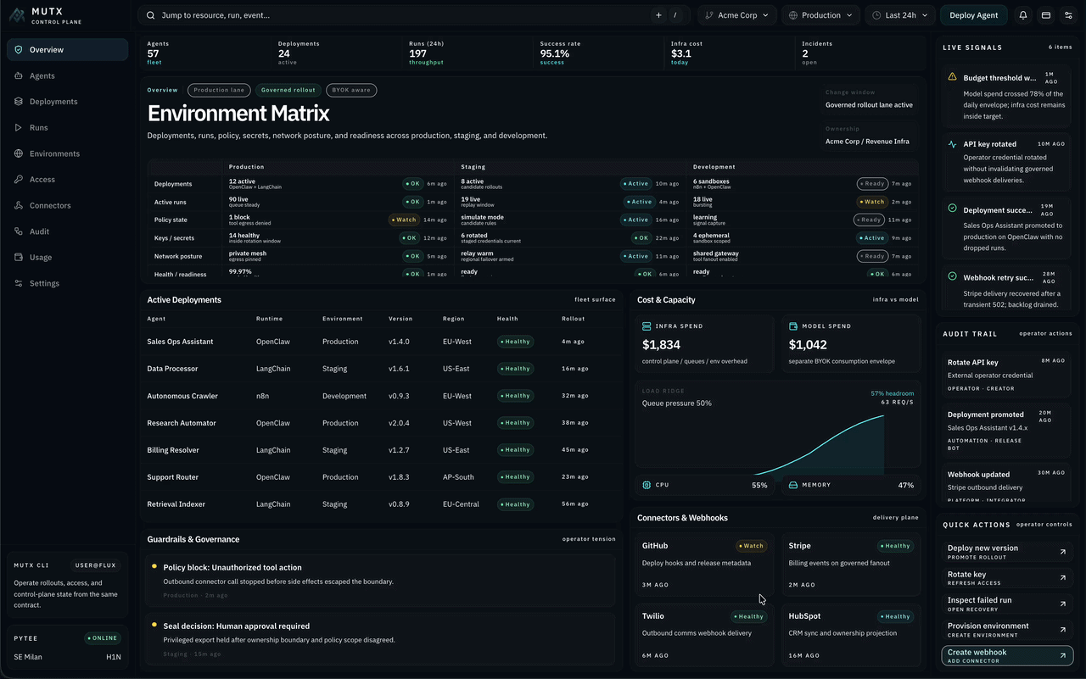Click Healthy badge on Support Router row

click(515, 477)
